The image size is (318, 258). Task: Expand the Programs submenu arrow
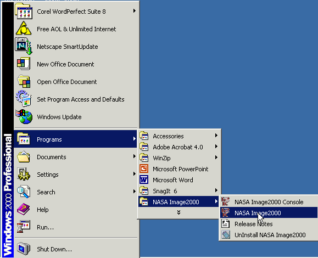click(x=134, y=139)
